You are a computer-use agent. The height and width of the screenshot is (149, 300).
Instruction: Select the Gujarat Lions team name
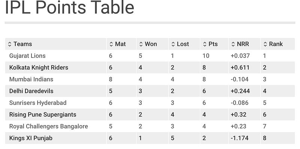(27, 56)
